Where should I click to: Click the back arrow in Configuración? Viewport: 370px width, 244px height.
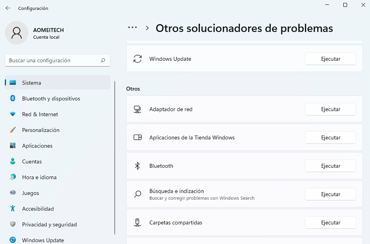pos(8,8)
